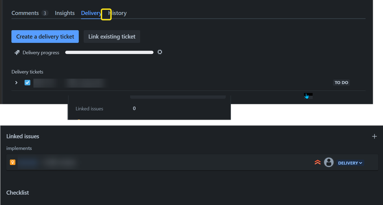Click Link existing ticket button
Screen dimensions: 383x205
pos(112,37)
